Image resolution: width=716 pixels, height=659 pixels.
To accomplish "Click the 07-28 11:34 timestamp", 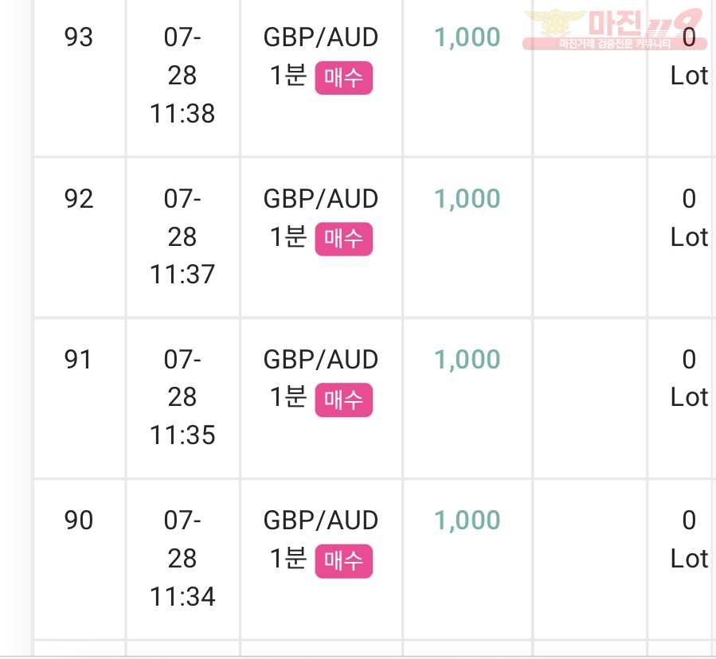I will pyautogui.click(x=182, y=558).
